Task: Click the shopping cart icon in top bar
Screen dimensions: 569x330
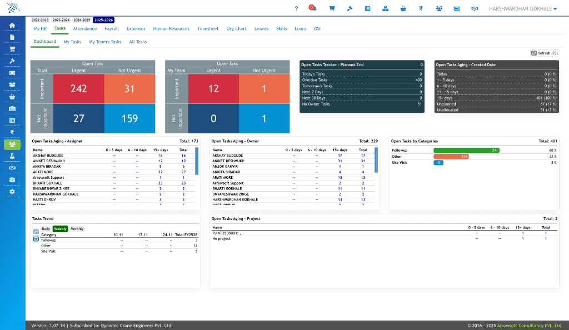Action: (332, 8)
